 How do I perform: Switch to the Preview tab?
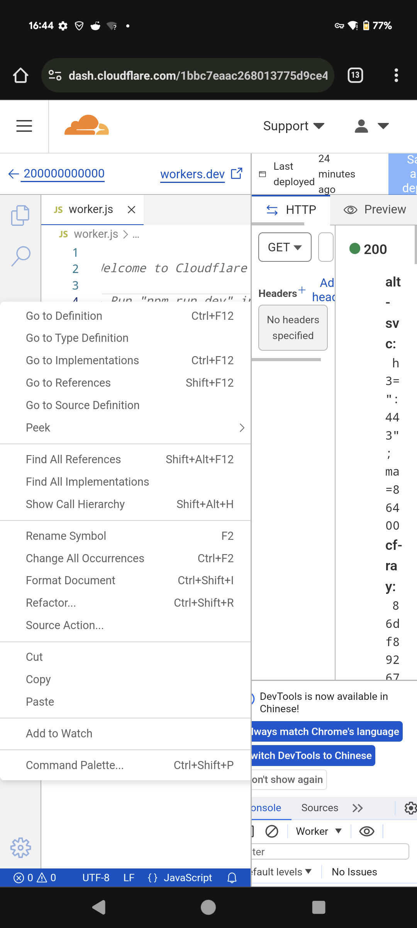375,210
